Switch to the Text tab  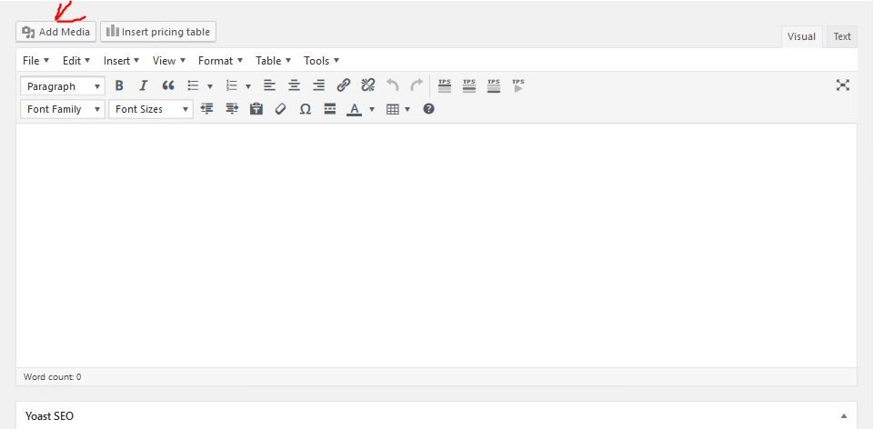pyautogui.click(x=842, y=36)
